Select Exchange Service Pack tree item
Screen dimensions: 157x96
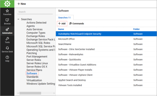(x=41, y=39)
